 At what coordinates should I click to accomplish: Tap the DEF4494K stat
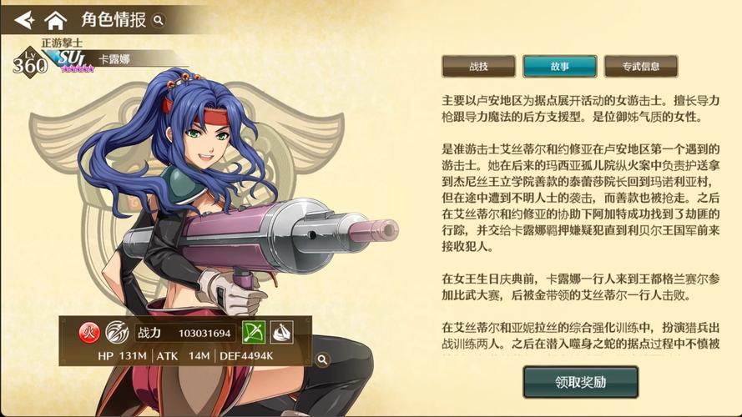(x=246, y=356)
